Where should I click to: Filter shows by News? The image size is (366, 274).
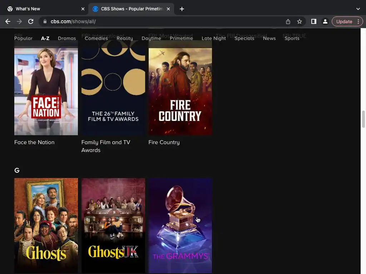(x=269, y=38)
